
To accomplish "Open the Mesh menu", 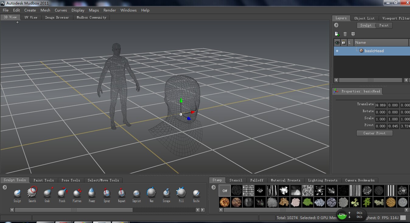I will click(x=45, y=10).
